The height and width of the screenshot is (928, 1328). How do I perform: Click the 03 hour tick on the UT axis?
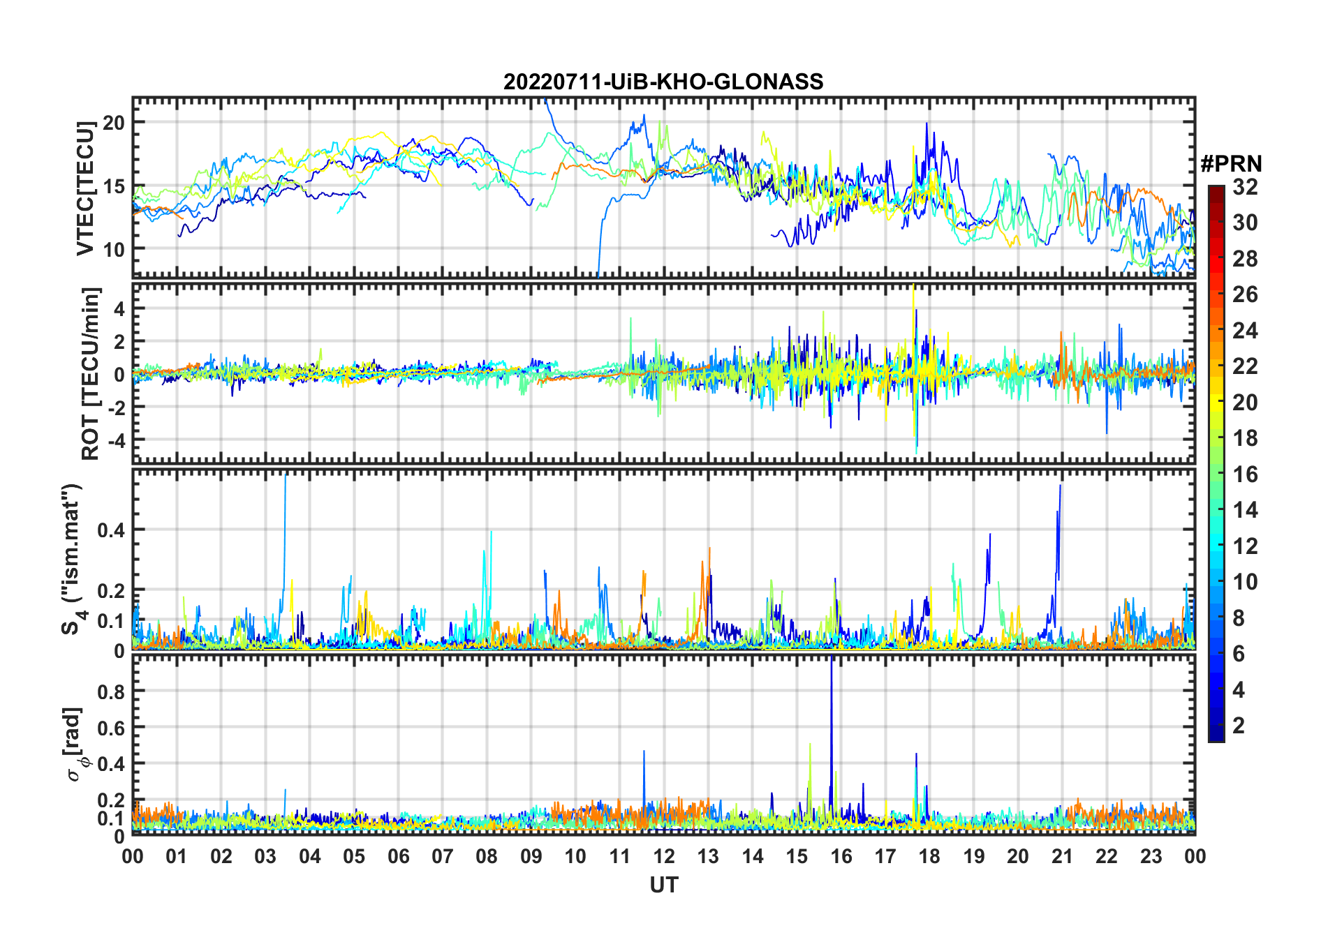tap(265, 856)
